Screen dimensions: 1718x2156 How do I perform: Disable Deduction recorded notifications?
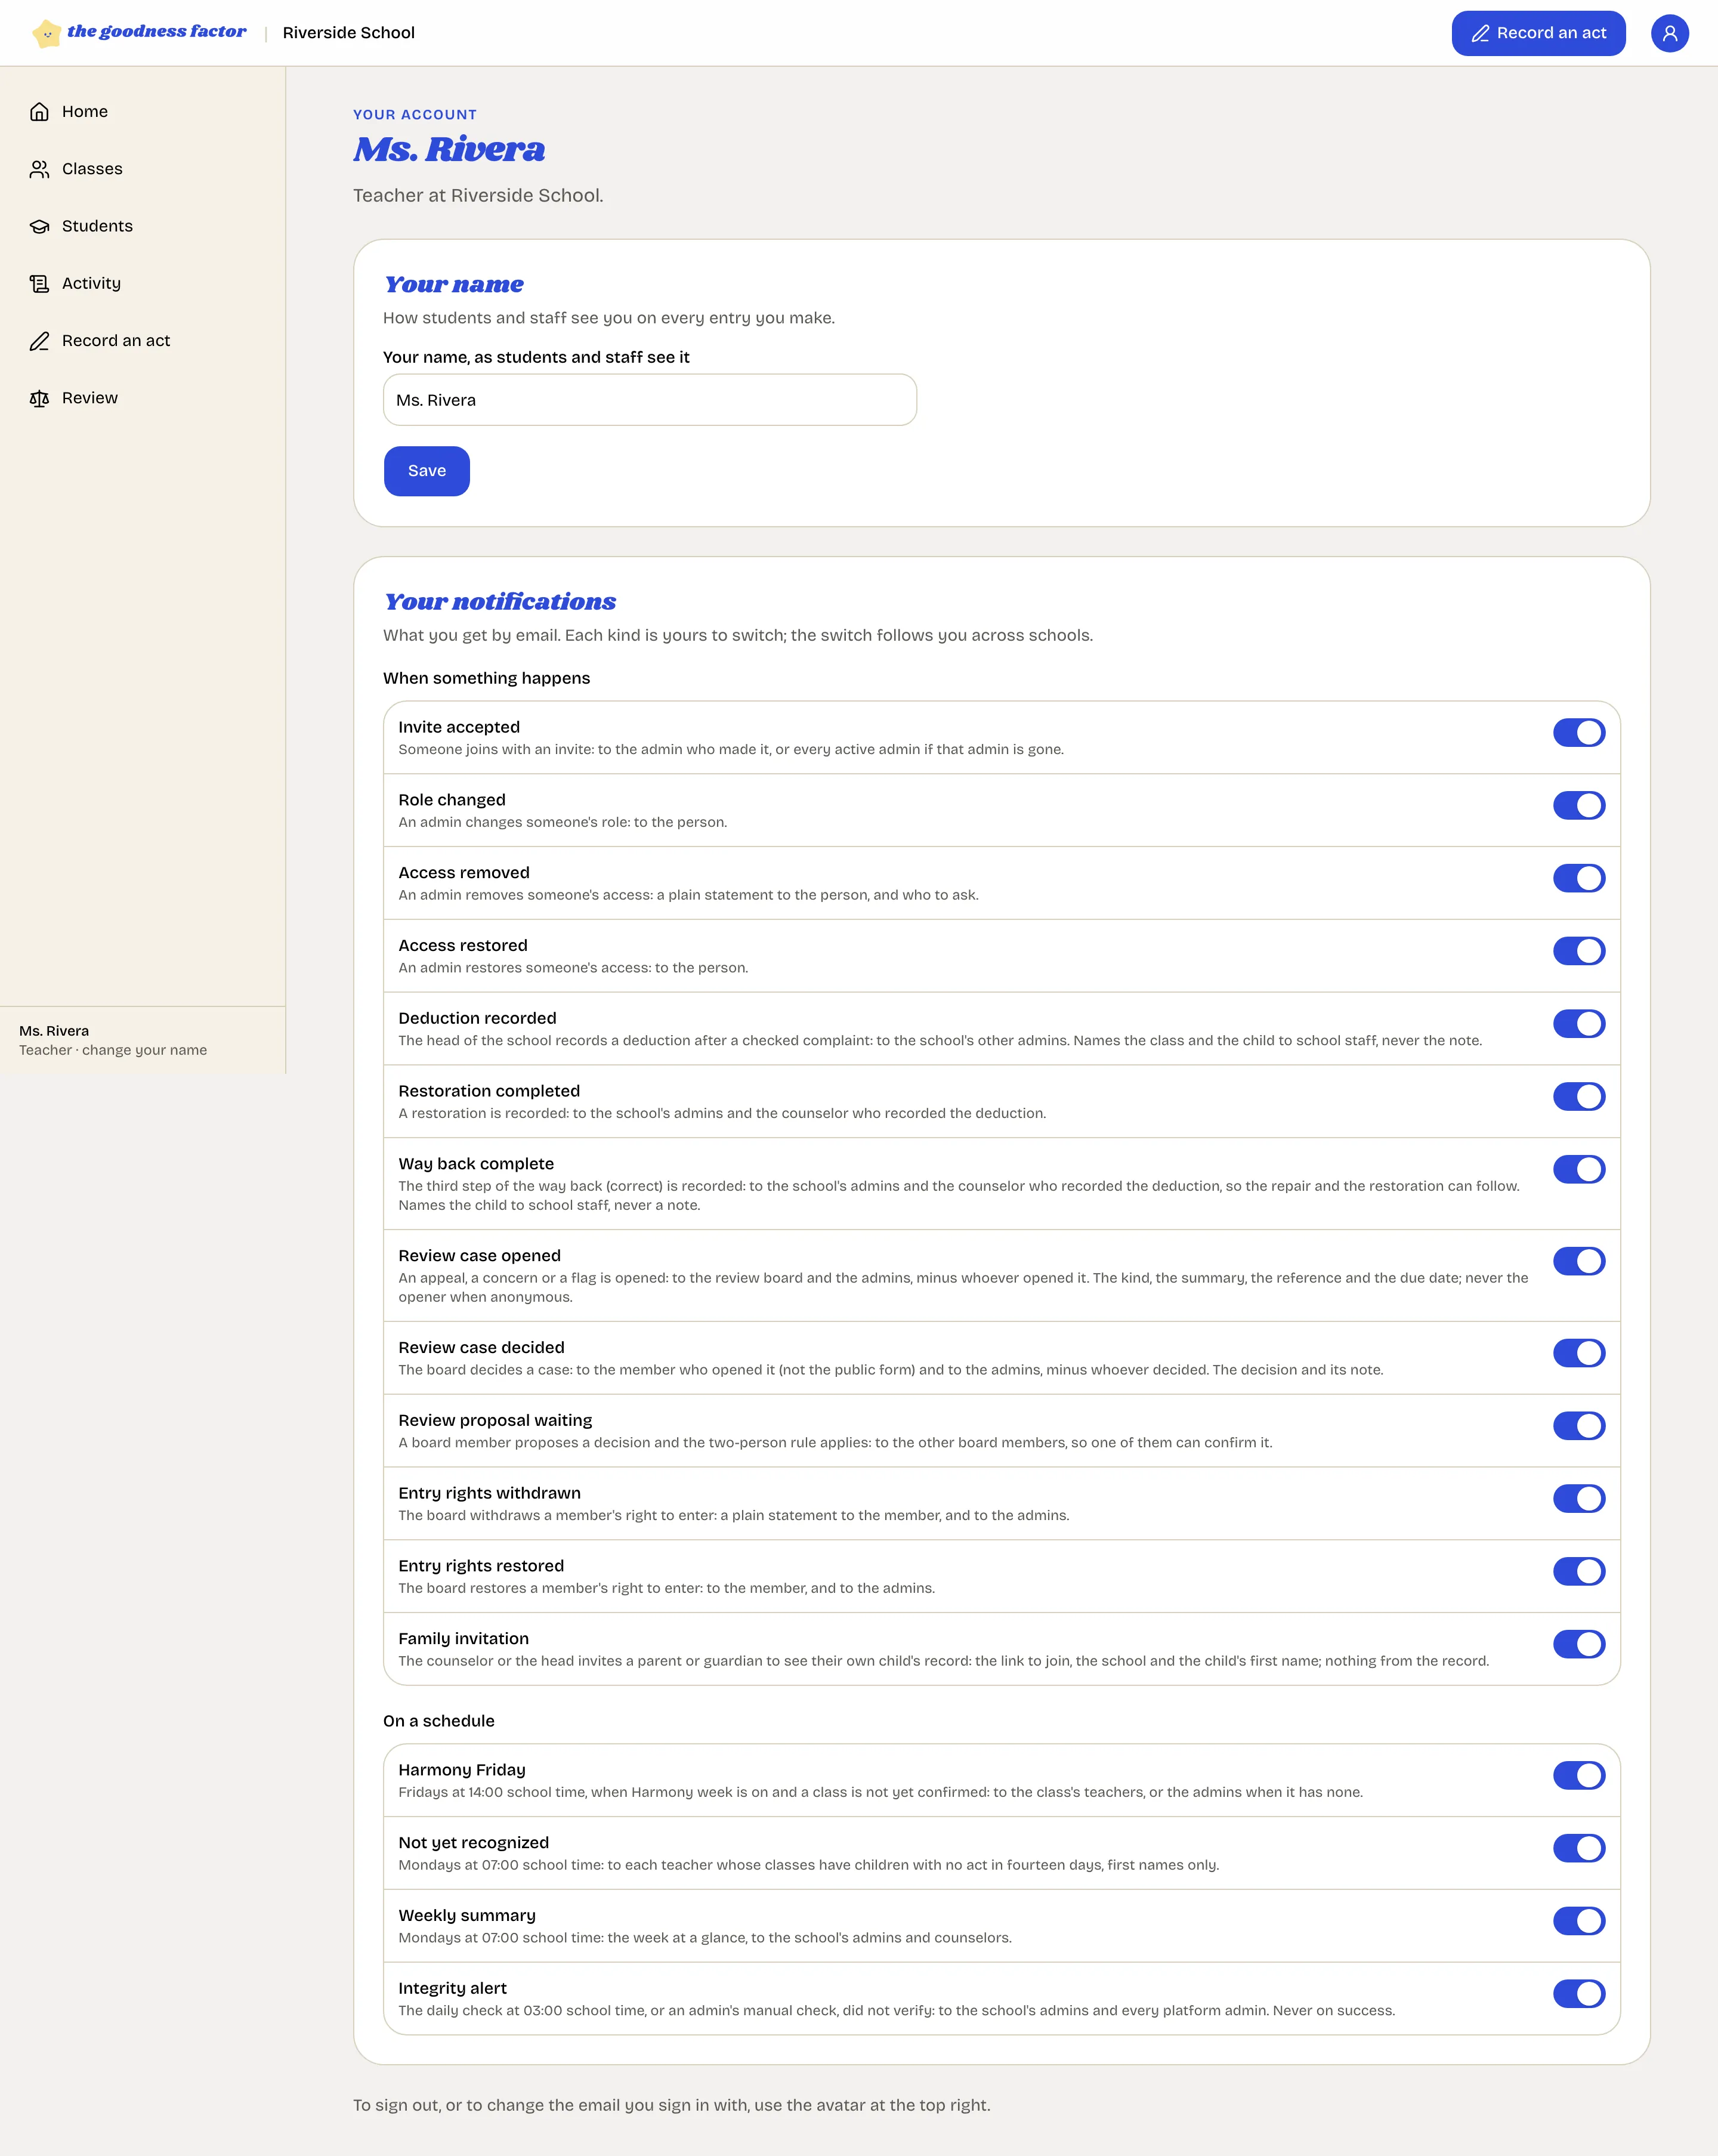(1578, 1023)
